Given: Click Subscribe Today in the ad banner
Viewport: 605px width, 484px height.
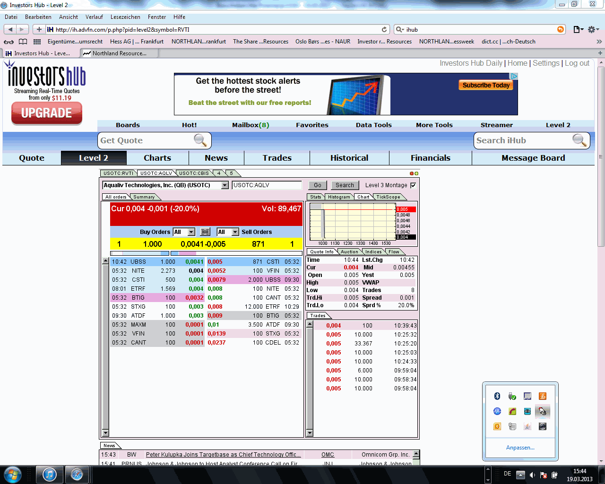Looking at the screenshot, I should (486, 85).
